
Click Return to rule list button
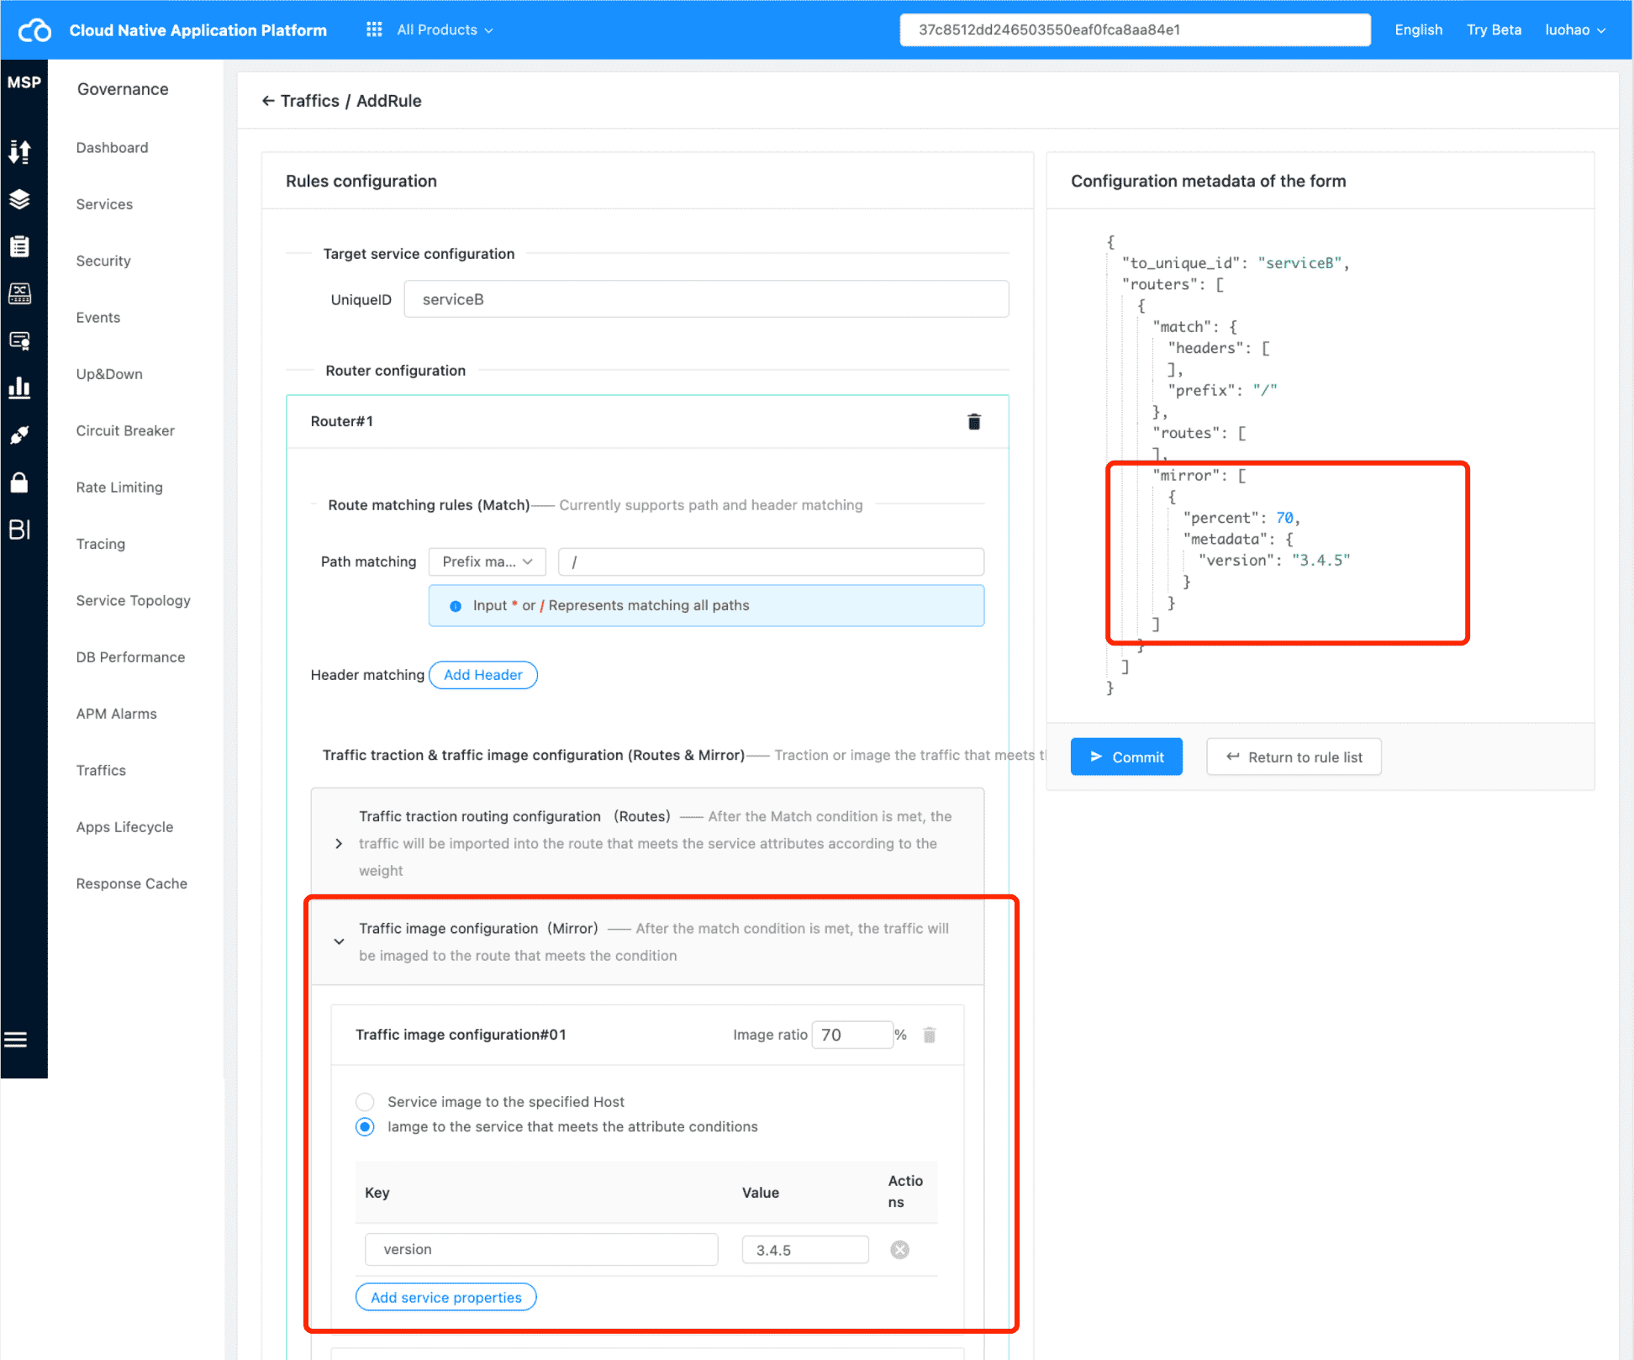coord(1294,756)
